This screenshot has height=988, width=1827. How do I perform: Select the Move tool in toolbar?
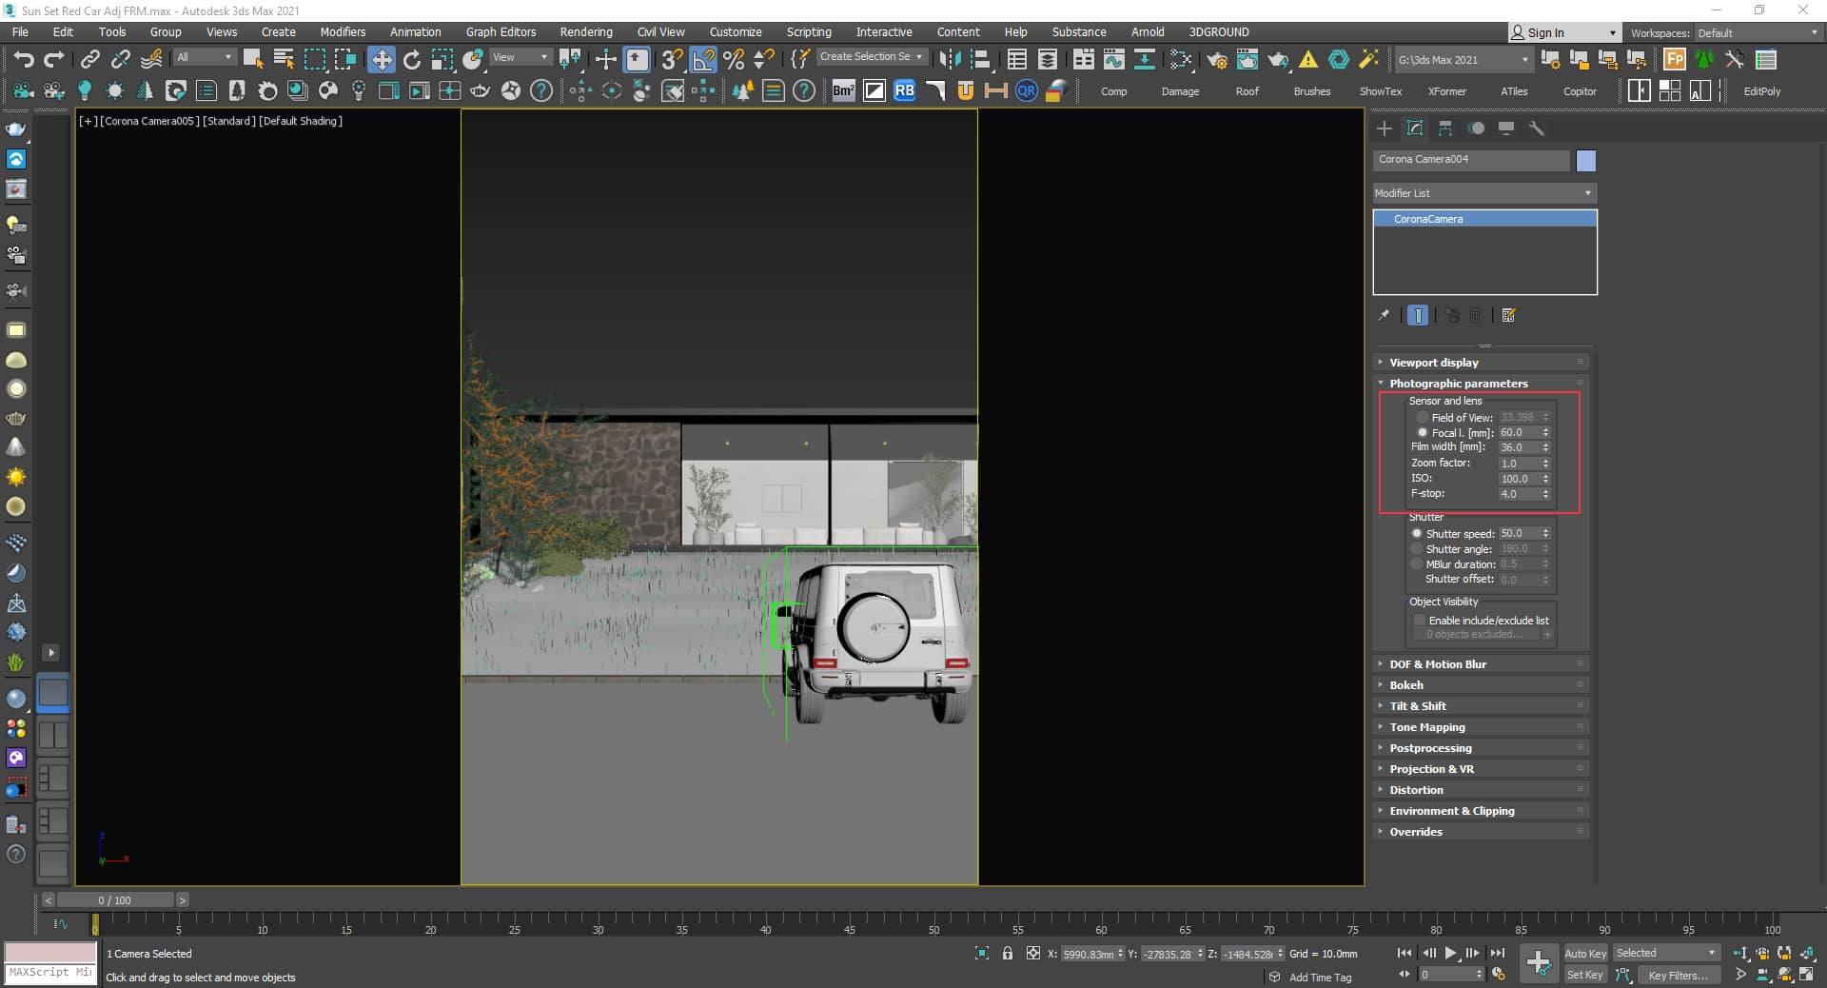tap(381, 59)
